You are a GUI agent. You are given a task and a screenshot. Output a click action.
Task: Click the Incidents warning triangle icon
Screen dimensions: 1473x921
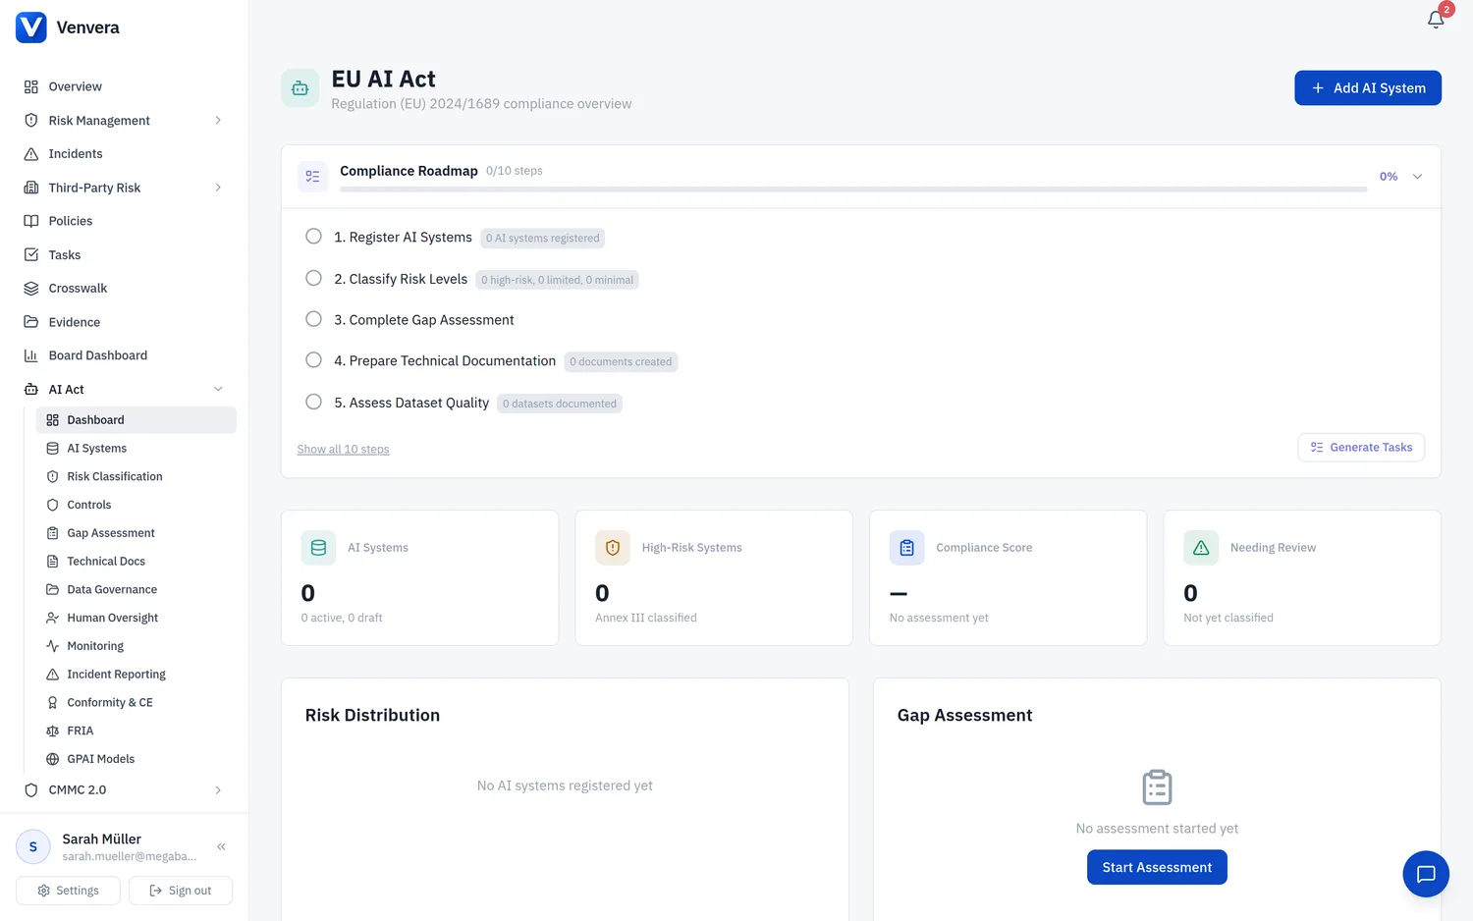click(31, 154)
